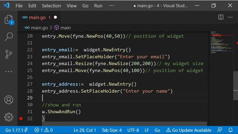Click w.ShowAndRun() on line 31

point(61,112)
